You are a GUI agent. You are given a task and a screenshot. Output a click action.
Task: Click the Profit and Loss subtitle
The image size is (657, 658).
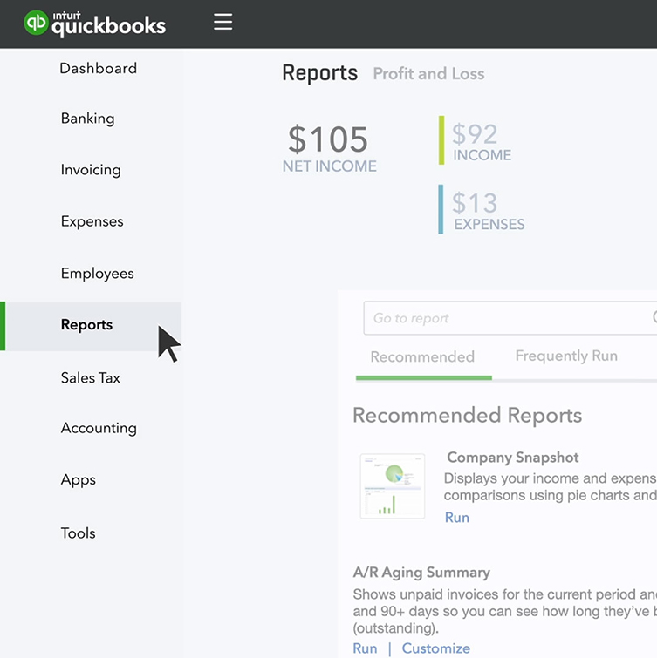pos(428,74)
